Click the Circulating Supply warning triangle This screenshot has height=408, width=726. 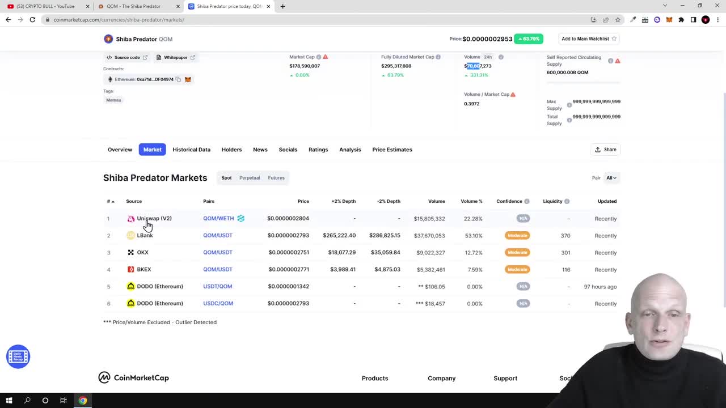pos(618,61)
